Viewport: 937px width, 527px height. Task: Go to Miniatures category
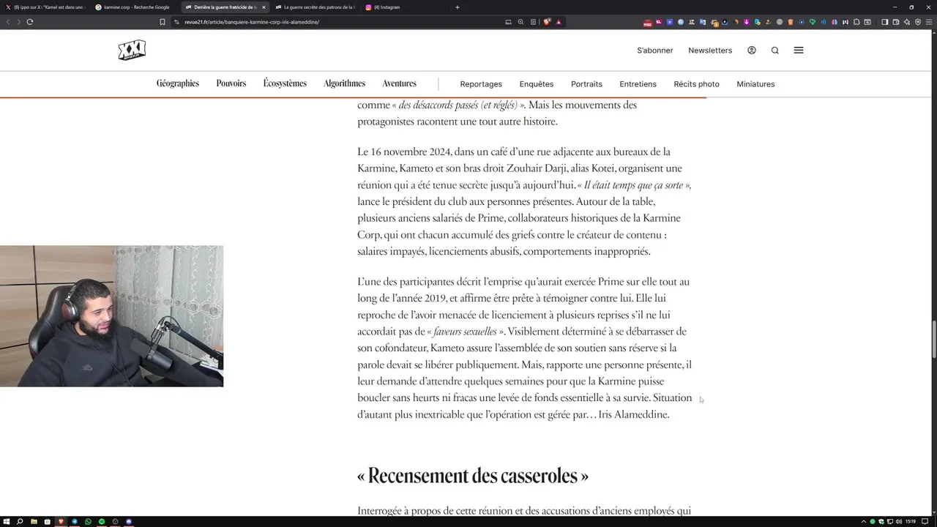[755, 84]
